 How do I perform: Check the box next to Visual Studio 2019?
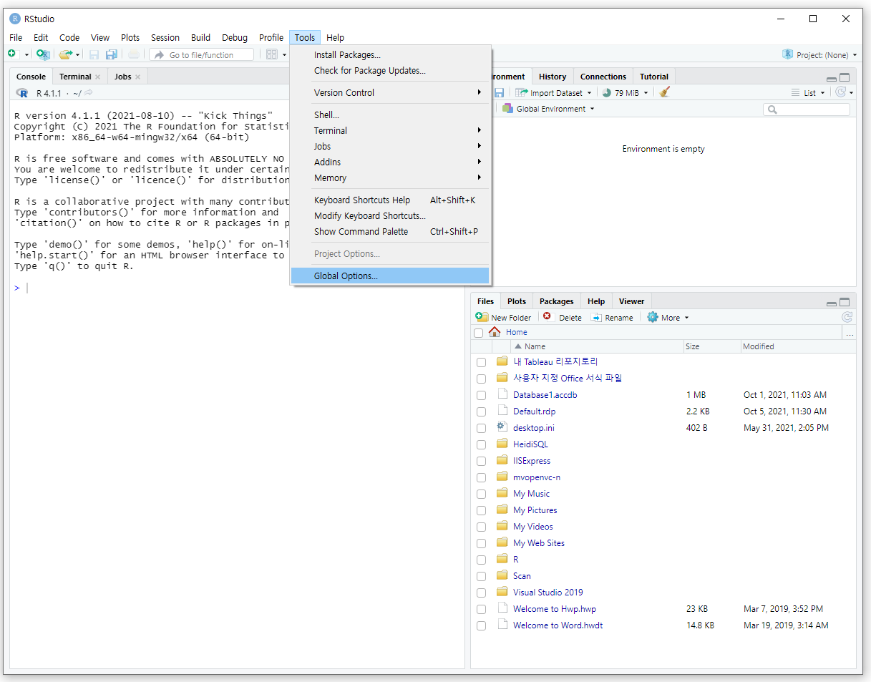481,593
